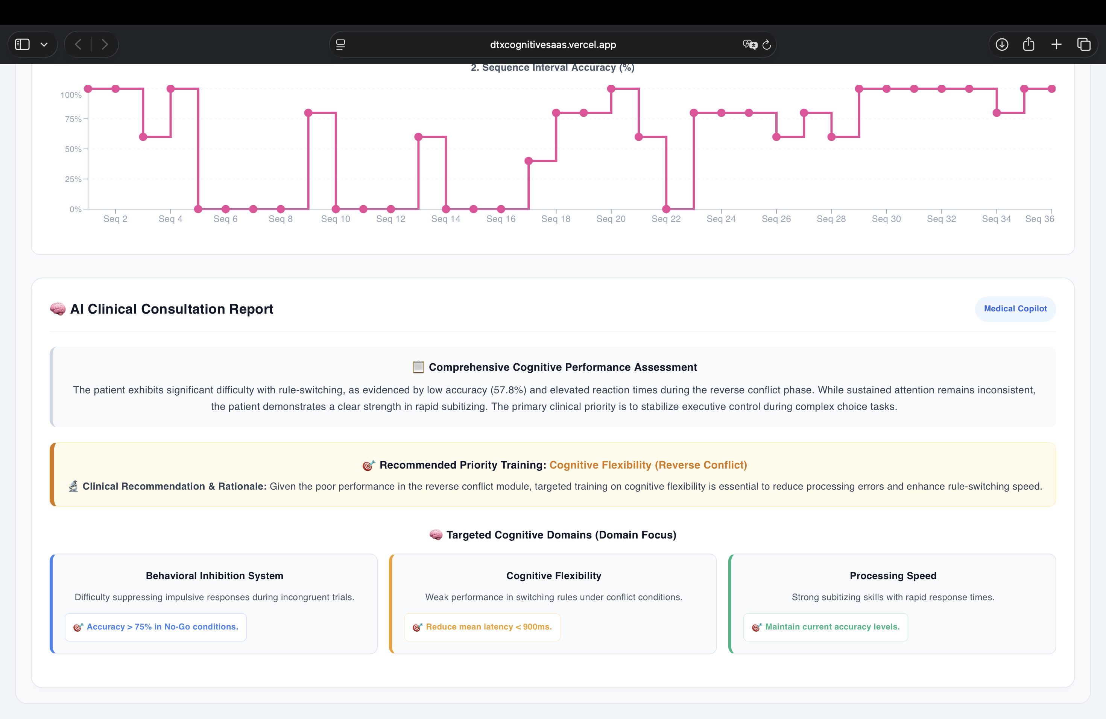Open the Reader page-format icon

pos(340,45)
